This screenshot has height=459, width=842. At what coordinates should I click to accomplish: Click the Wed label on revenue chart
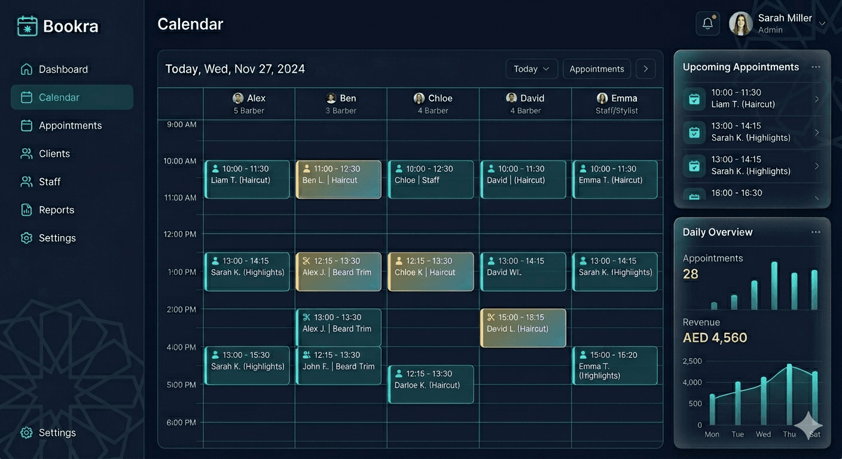[764, 434]
